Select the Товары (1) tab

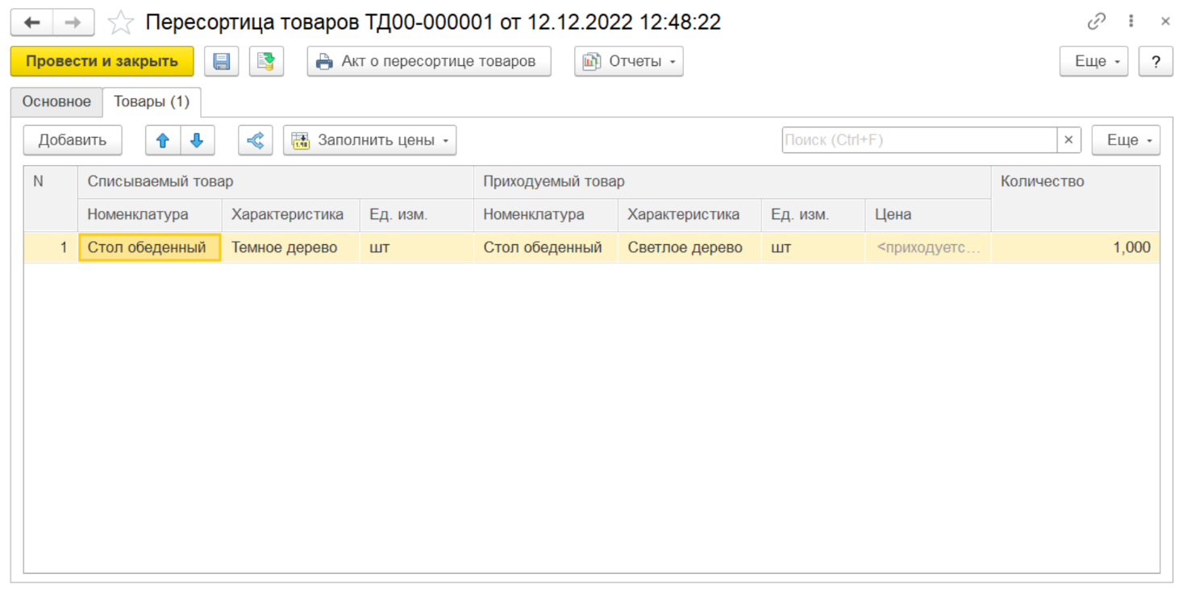[152, 102]
